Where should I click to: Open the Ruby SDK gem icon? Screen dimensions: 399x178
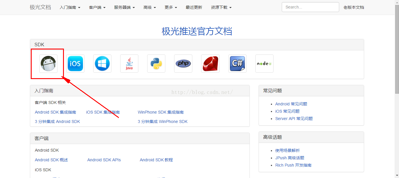click(x=210, y=64)
